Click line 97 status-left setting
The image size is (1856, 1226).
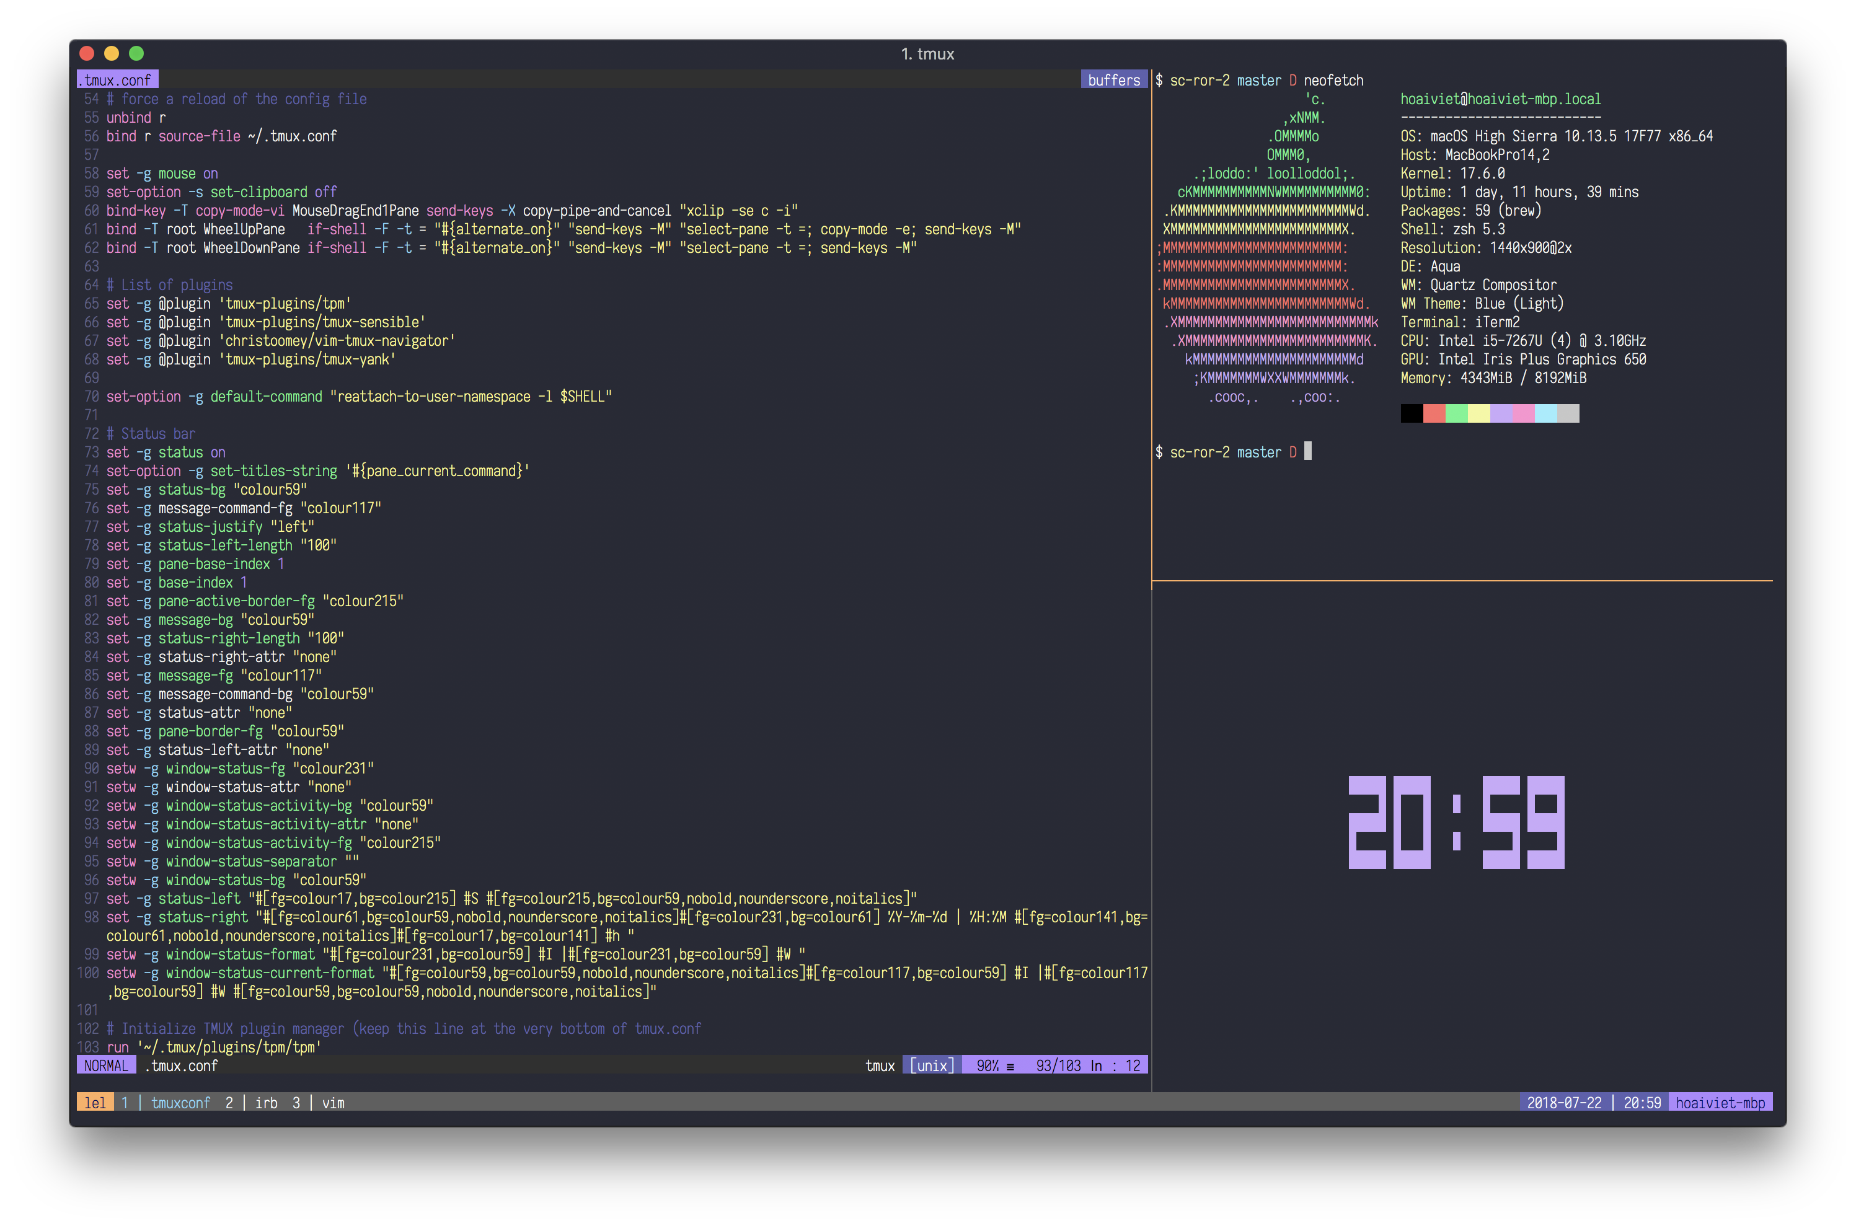point(511,898)
